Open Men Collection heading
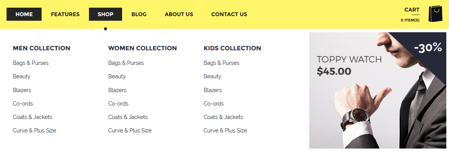The width and height of the screenshot is (449, 152). click(x=42, y=48)
